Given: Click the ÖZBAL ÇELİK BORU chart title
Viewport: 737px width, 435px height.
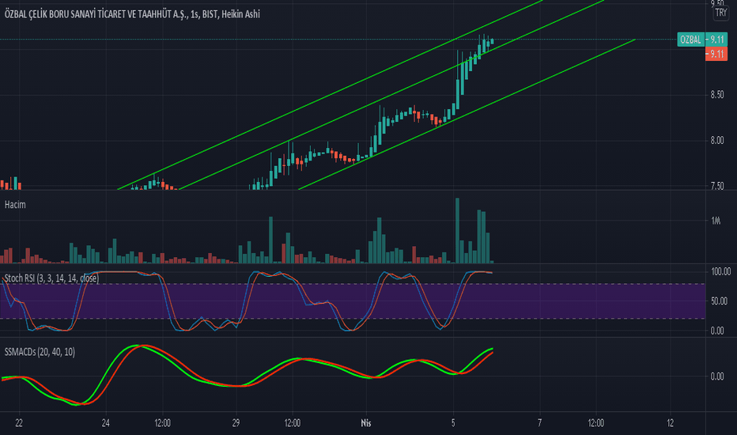Looking at the screenshot, I should pos(132,14).
